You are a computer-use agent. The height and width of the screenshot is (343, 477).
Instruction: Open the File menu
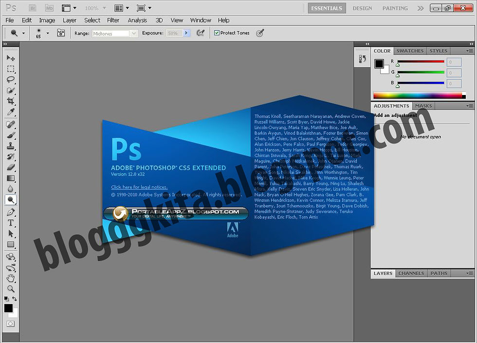(x=10, y=20)
